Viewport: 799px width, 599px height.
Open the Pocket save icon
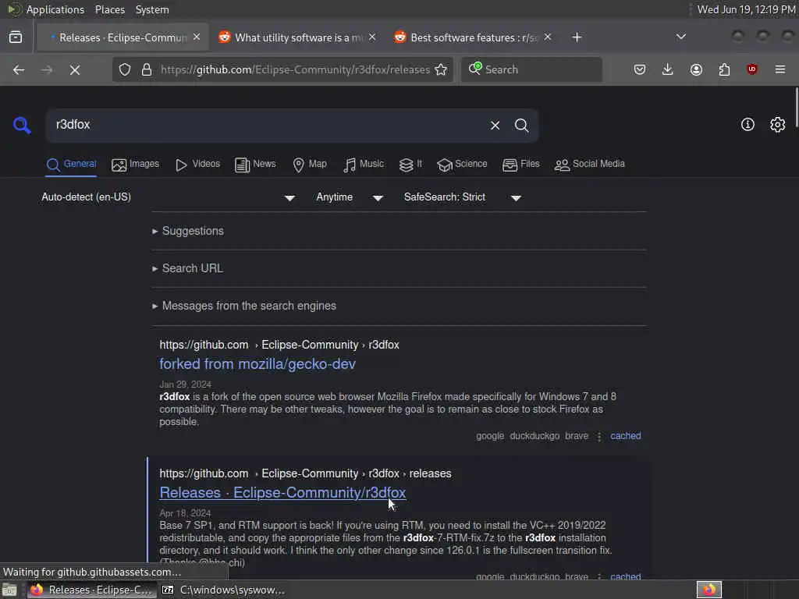click(640, 69)
